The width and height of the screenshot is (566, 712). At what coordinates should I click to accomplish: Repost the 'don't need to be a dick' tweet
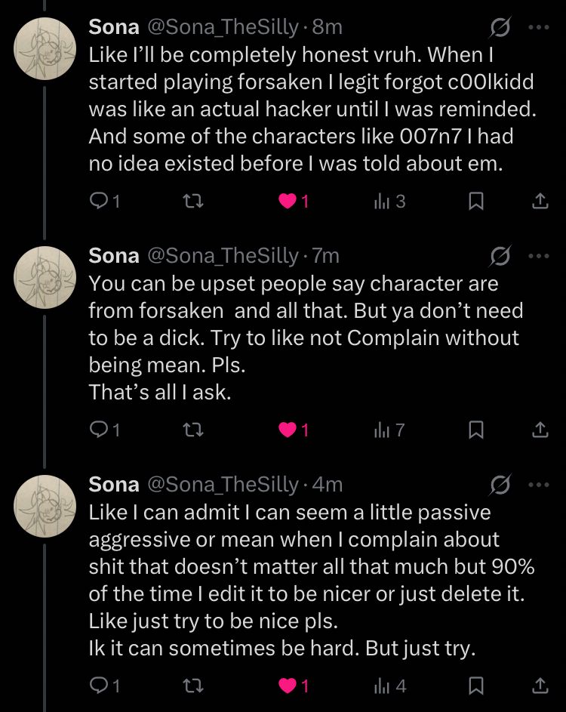tap(195, 430)
